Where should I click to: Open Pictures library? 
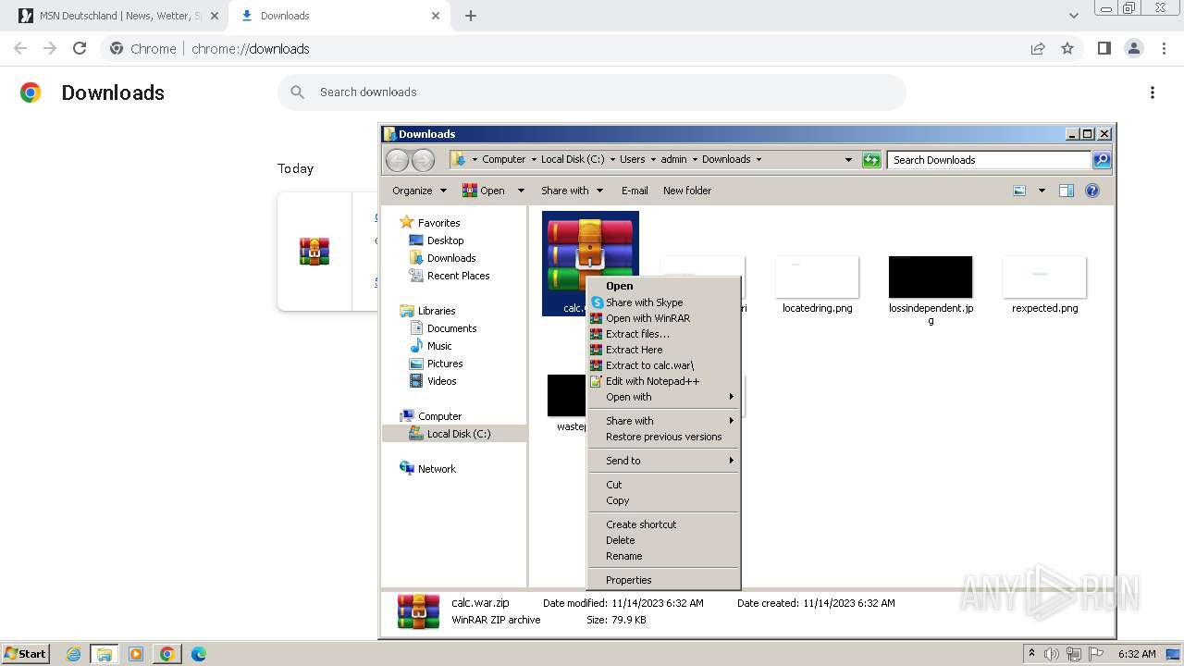click(445, 364)
